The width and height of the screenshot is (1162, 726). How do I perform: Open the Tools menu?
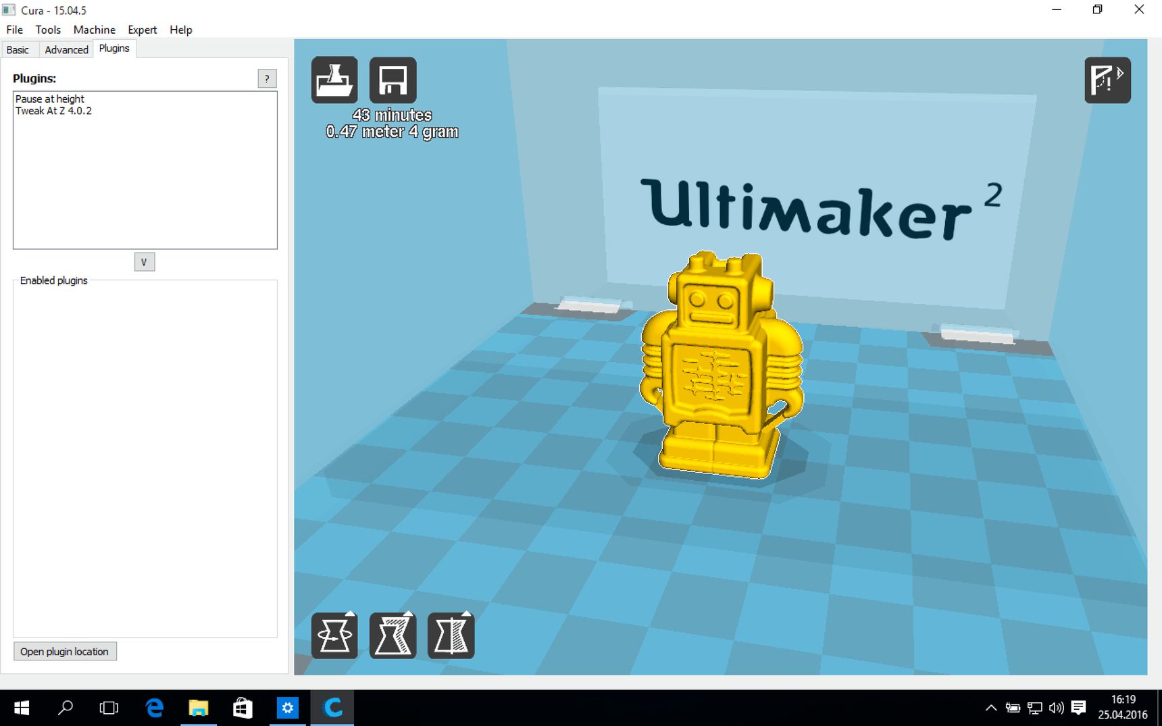(x=48, y=30)
